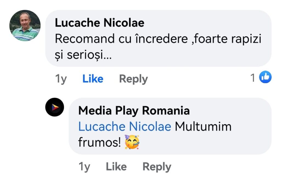Click the blue Lucache Nicolae mention
Screen dimensions: 281x183
point(125,126)
